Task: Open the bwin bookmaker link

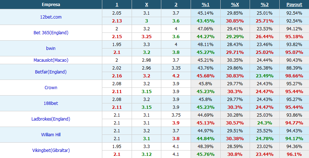Action: click(x=51, y=49)
